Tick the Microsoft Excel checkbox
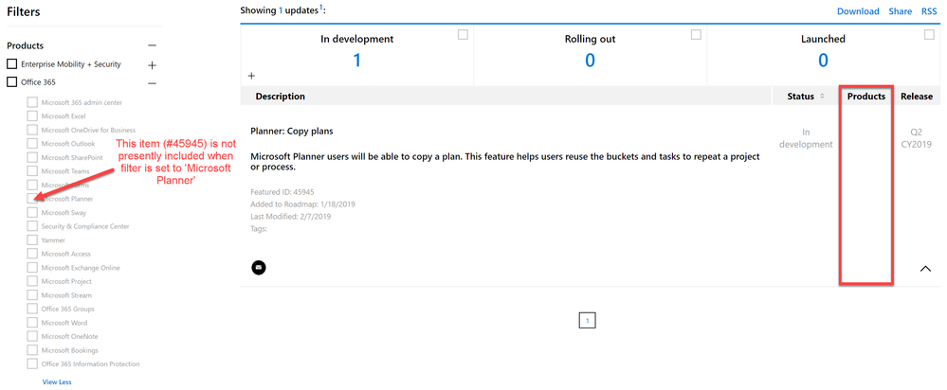The height and width of the screenshot is (390, 947). point(32,115)
